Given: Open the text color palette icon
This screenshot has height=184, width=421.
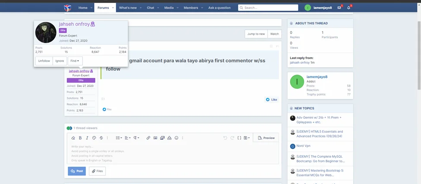Looking at the screenshot, I should coord(94,138).
